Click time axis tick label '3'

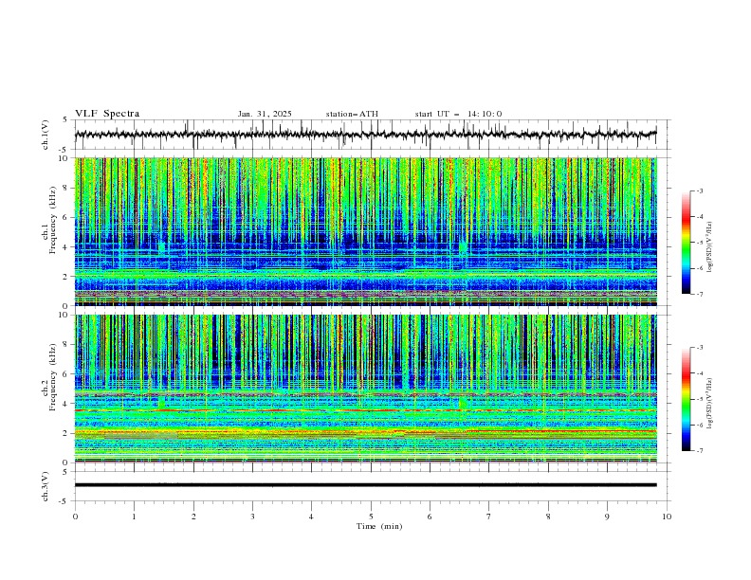pyautogui.click(x=252, y=517)
